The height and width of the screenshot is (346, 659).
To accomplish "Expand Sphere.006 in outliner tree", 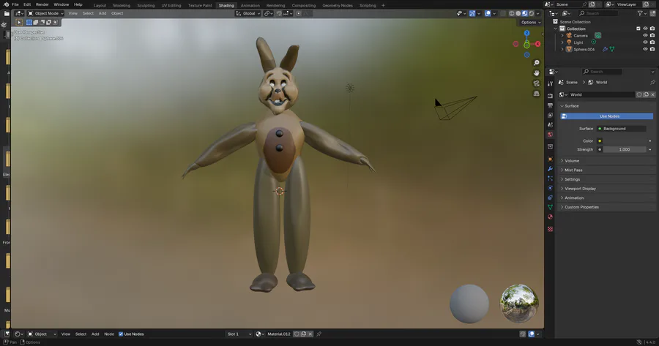I will [x=562, y=49].
